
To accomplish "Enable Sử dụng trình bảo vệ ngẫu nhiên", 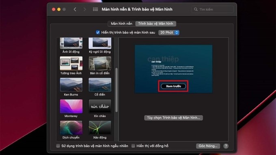I will 58,146.
